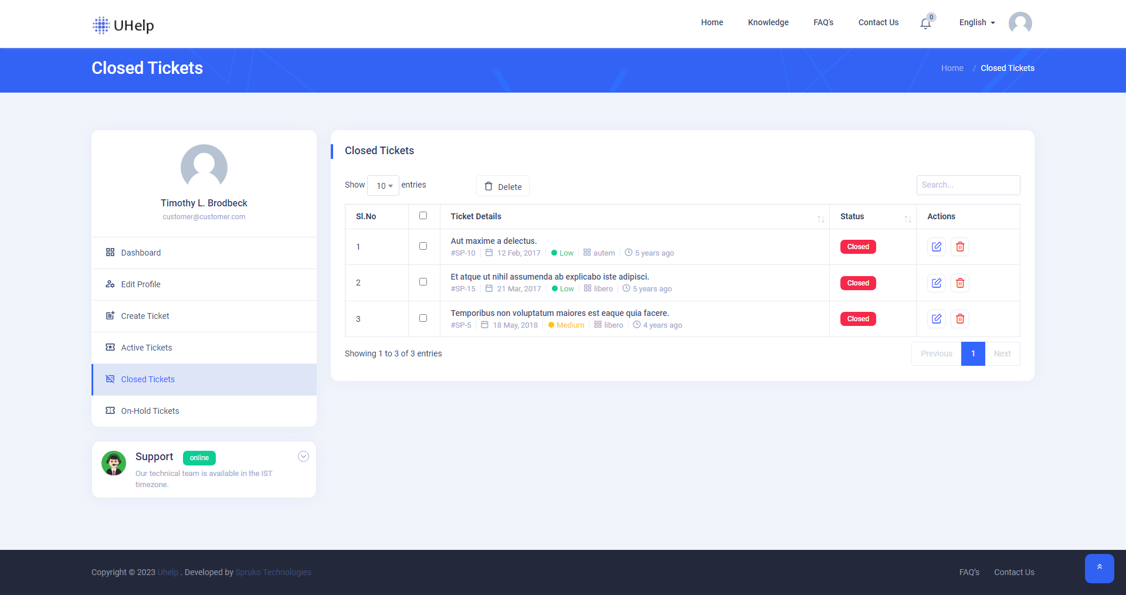Select the checkbox for ticket #SP-5

(423, 318)
